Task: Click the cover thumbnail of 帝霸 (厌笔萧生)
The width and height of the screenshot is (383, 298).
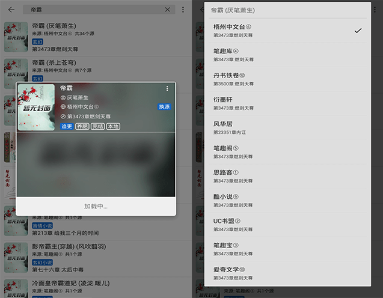Action: click(x=16, y=37)
